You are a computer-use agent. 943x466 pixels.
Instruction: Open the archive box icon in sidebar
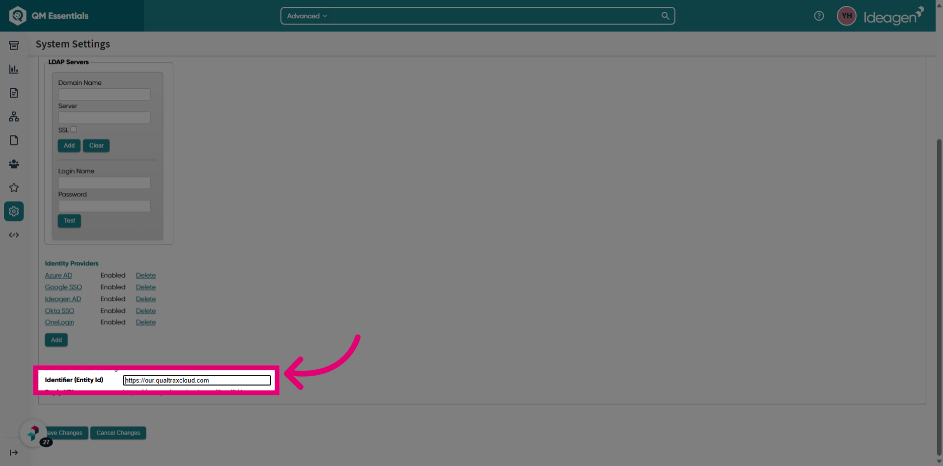coord(14,46)
